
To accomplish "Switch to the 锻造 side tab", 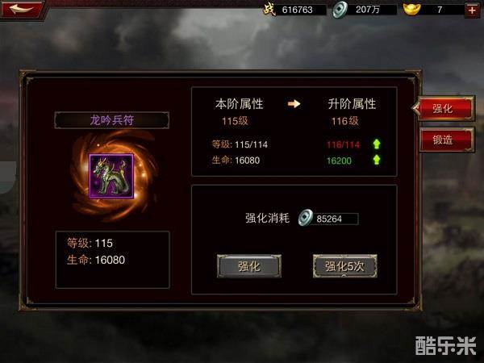I will pyautogui.click(x=446, y=140).
